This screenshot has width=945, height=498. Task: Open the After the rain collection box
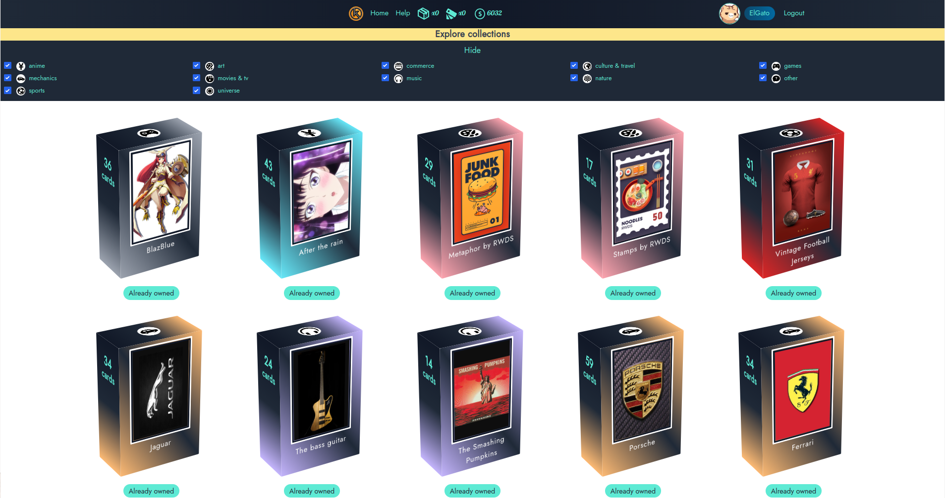click(x=310, y=198)
